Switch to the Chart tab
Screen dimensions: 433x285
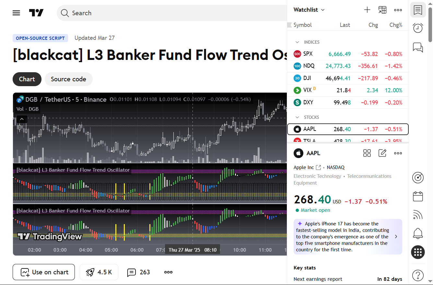pyautogui.click(x=27, y=79)
